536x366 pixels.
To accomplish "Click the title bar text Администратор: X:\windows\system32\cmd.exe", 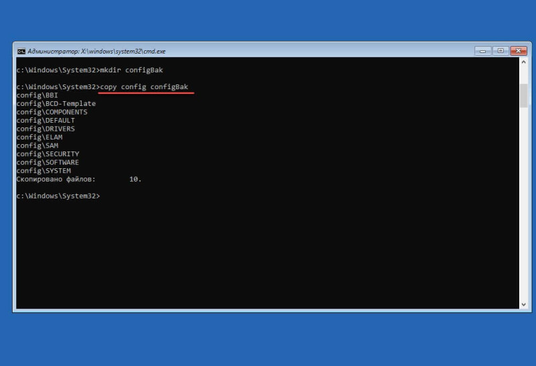I will (x=96, y=52).
